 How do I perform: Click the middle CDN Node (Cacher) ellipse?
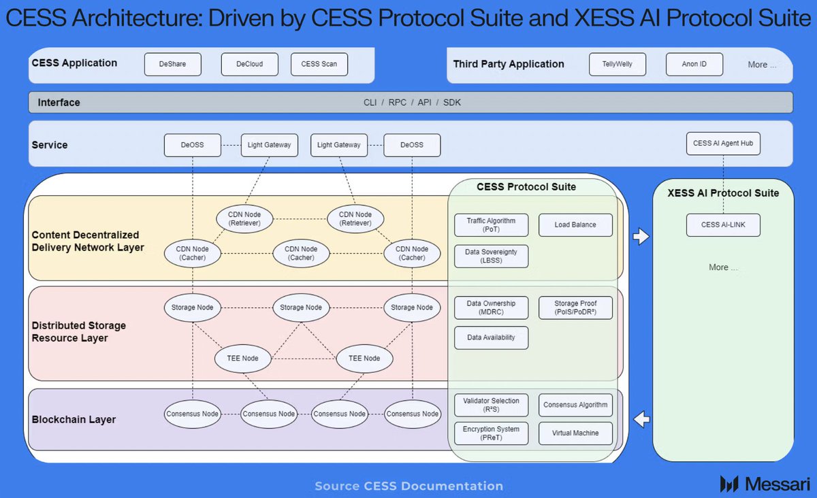(301, 253)
